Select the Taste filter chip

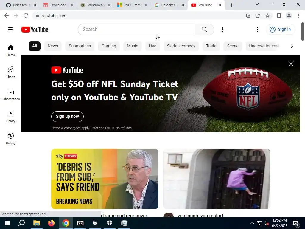[211, 46]
